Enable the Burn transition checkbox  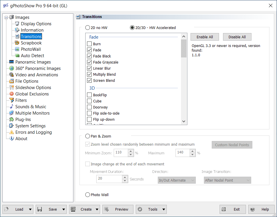click(x=89, y=44)
